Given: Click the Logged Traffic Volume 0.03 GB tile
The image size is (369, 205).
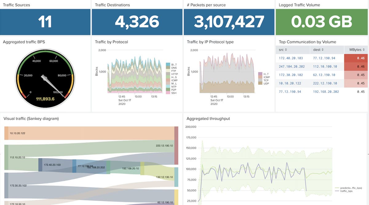Looking at the screenshot, I should [x=322, y=22].
